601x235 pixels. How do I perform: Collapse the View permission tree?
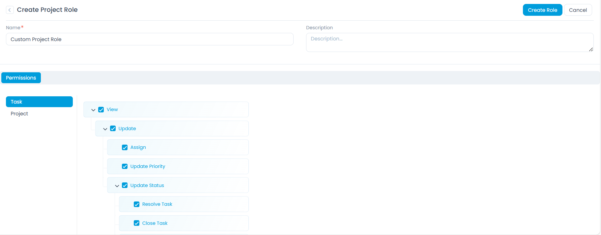click(93, 110)
